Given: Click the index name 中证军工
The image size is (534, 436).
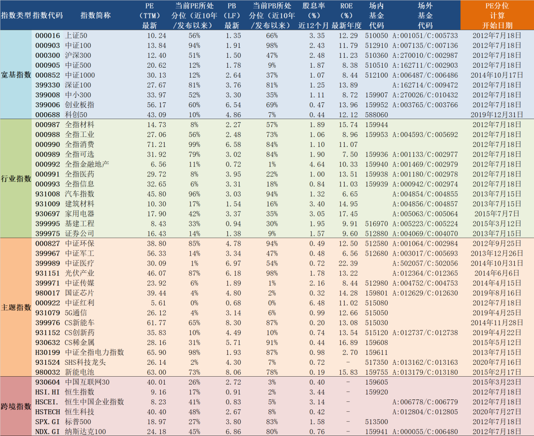Looking at the screenshot, I should tap(79, 253).
